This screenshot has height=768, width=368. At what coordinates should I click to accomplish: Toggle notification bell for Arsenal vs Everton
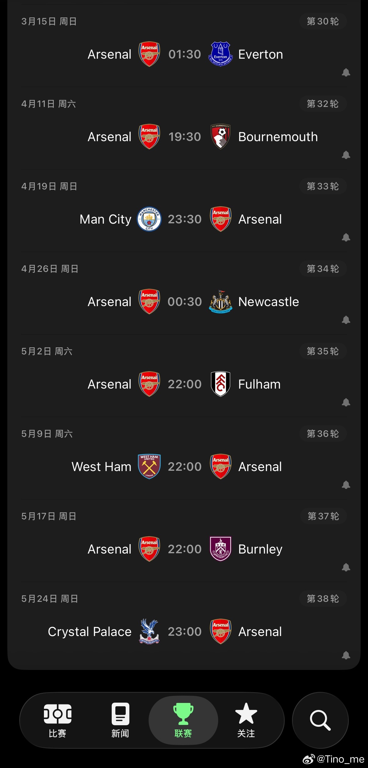tap(346, 73)
